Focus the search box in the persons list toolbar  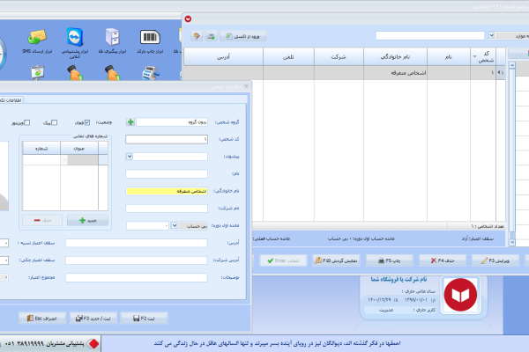click(430, 36)
